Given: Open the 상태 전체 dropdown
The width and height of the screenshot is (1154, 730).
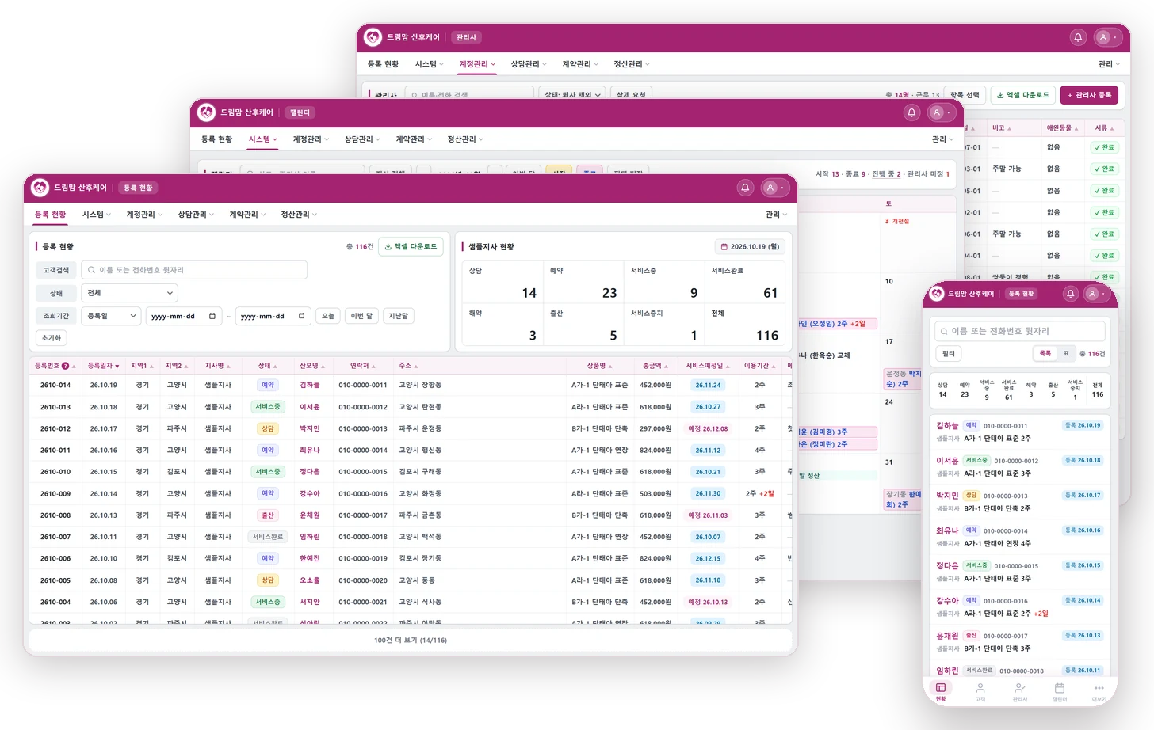Looking at the screenshot, I should coord(129,293).
